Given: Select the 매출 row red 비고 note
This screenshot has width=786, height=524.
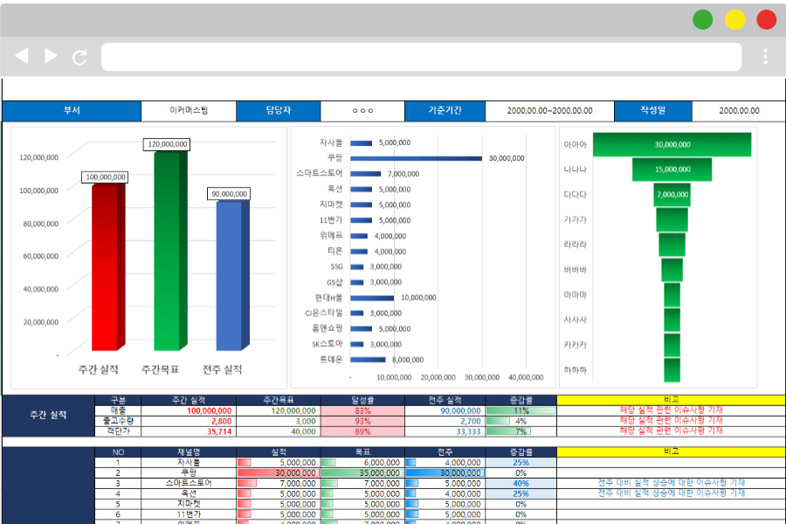Looking at the screenshot, I should pyautogui.click(x=672, y=410).
